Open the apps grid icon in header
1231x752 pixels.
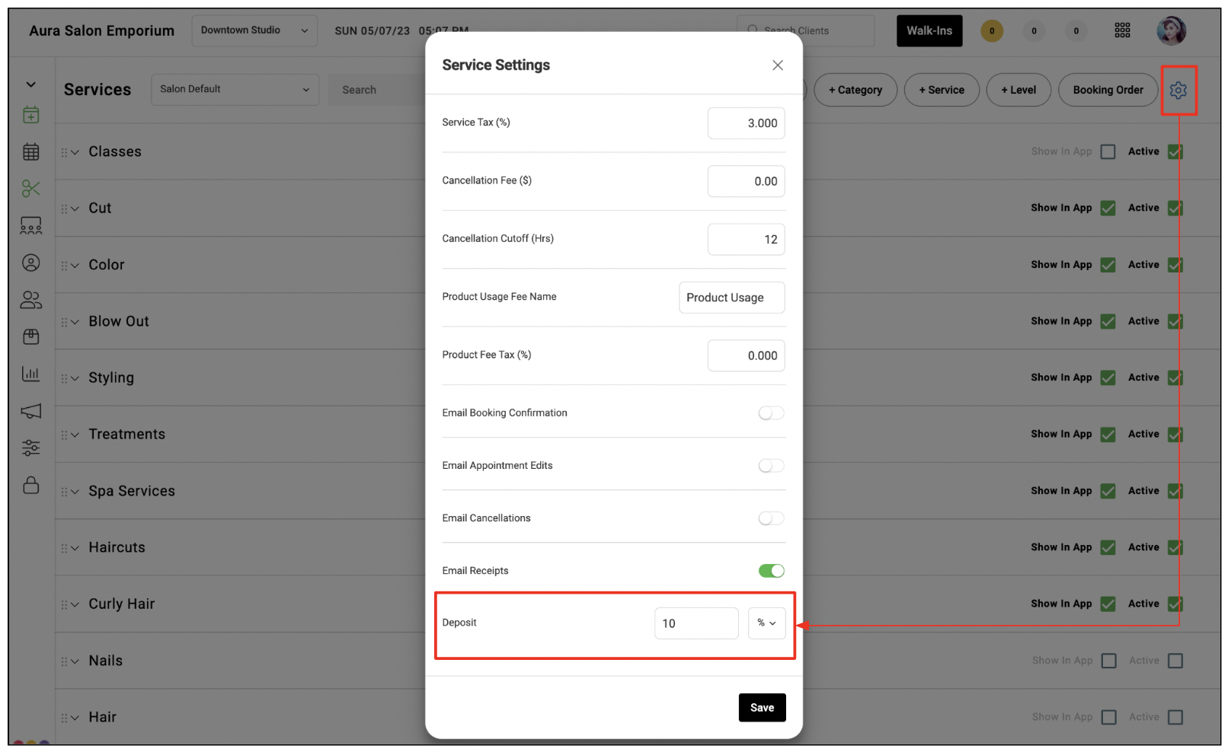tap(1122, 30)
